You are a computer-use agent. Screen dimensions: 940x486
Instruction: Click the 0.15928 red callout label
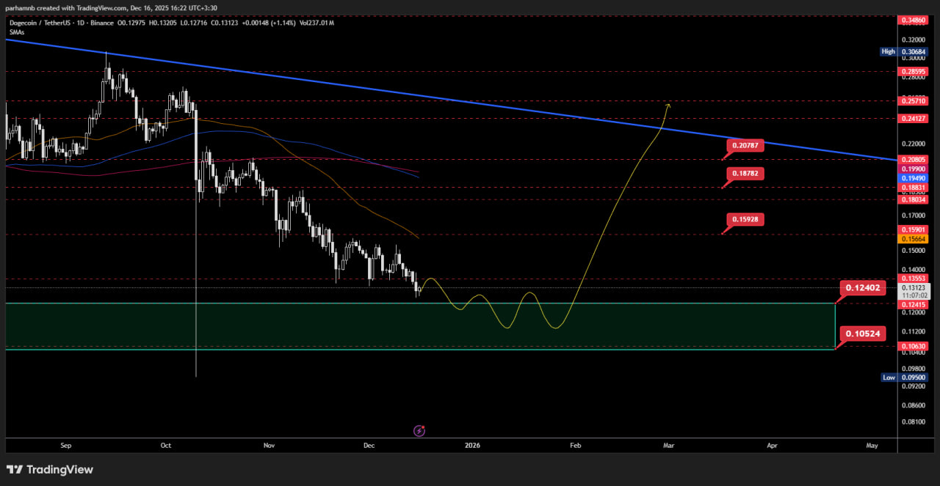(x=747, y=219)
